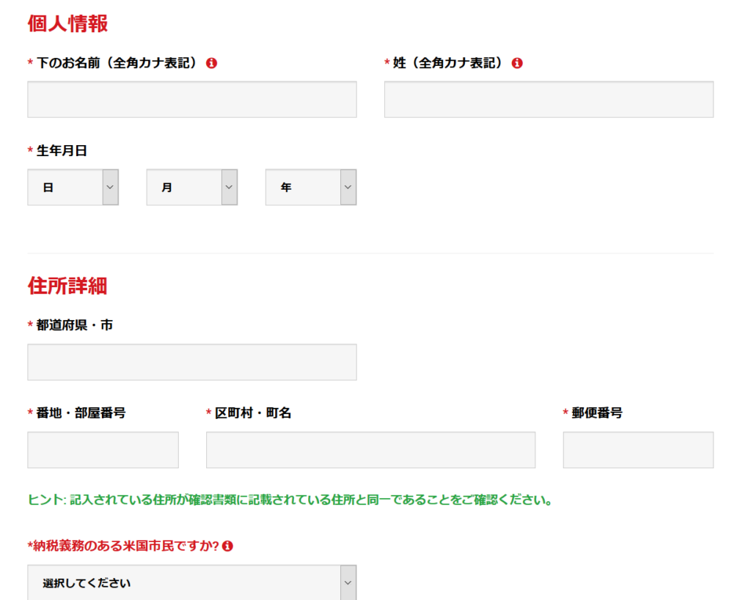Click info icon beside 姓 label
This screenshot has width=751, height=600.
pos(517,63)
